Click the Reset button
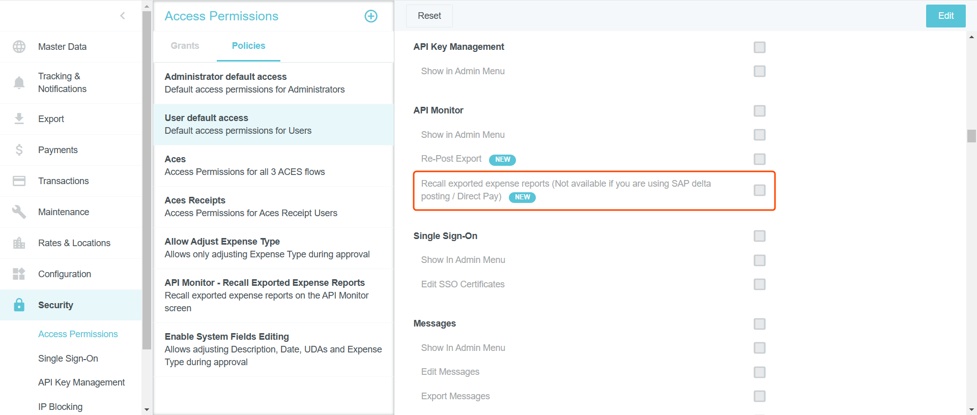 tap(429, 16)
